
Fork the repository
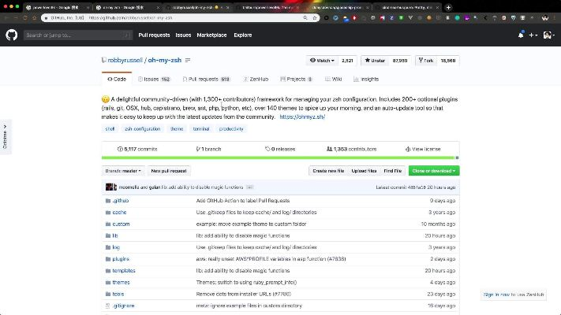(426, 60)
